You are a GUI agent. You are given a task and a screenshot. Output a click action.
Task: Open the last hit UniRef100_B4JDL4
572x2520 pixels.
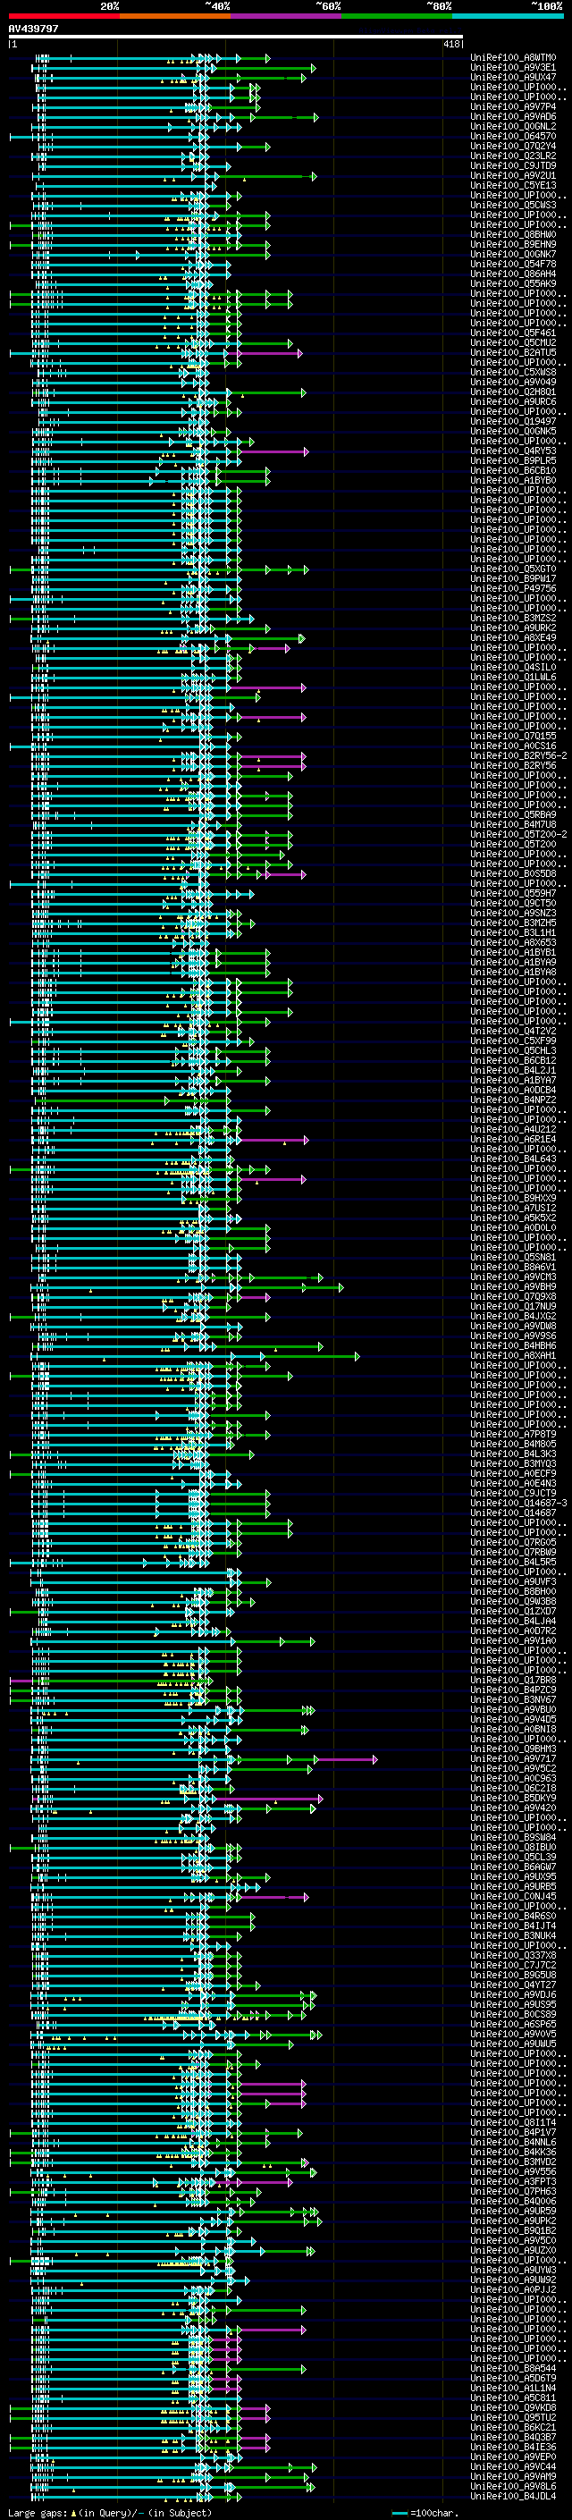[x=513, y=2496]
